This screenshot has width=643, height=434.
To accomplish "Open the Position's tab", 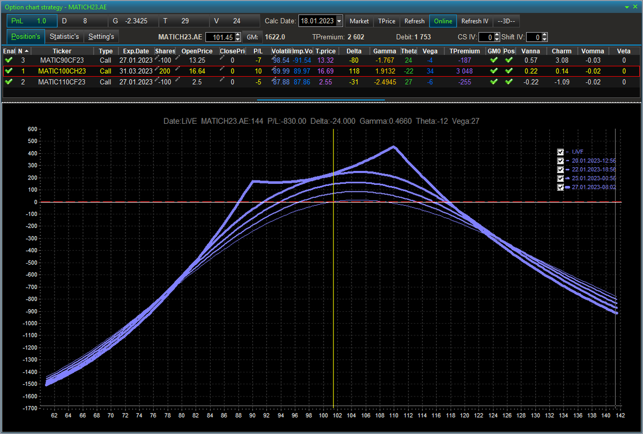I will 26,36.
